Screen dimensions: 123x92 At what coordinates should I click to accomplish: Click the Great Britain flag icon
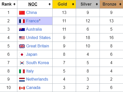coord(22,46)
